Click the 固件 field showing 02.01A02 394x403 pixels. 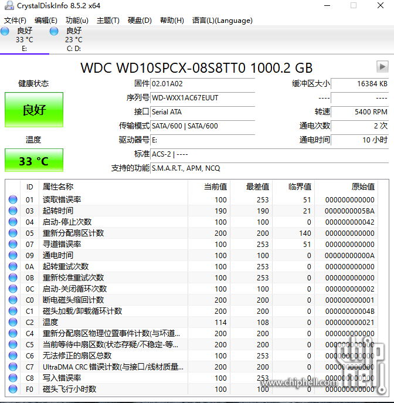[x=202, y=83]
